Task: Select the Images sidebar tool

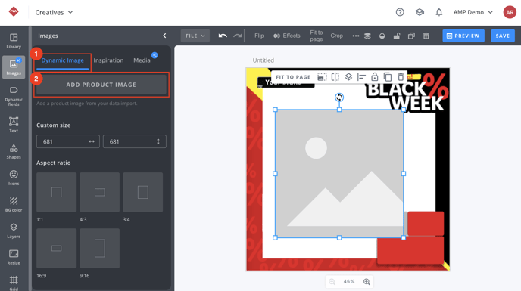Action: 14,67
